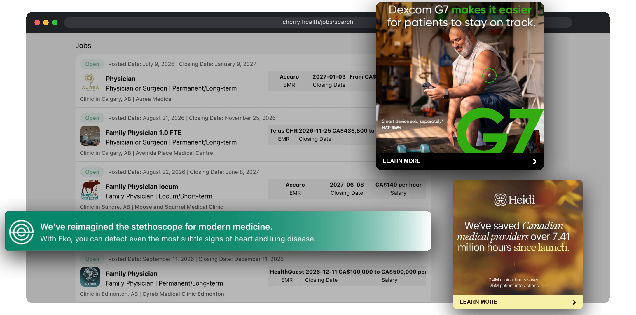The height and width of the screenshot is (315, 636).
Task: Click the Open badge on September 11 posting
Action: 92,259
